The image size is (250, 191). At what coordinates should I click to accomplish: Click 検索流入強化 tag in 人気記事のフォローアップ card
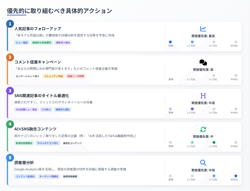[x=63, y=43]
